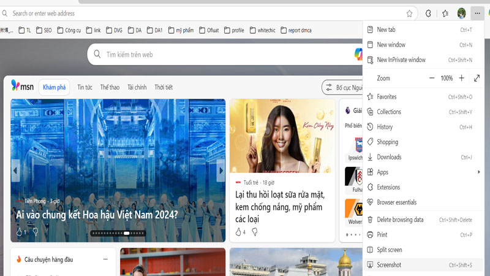The image size is (490, 276).
Task: Open link bookmark folder
Action: pos(93,30)
